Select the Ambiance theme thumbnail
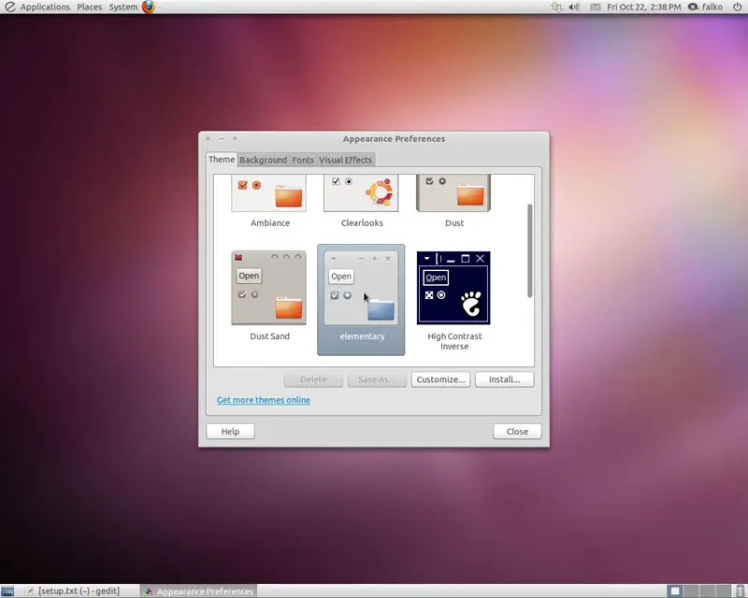The image size is (748, 598). click(x=269, y=192)
